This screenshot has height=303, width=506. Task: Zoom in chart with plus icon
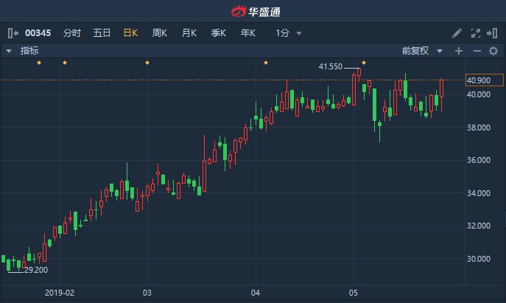click(x=459, y=51)
